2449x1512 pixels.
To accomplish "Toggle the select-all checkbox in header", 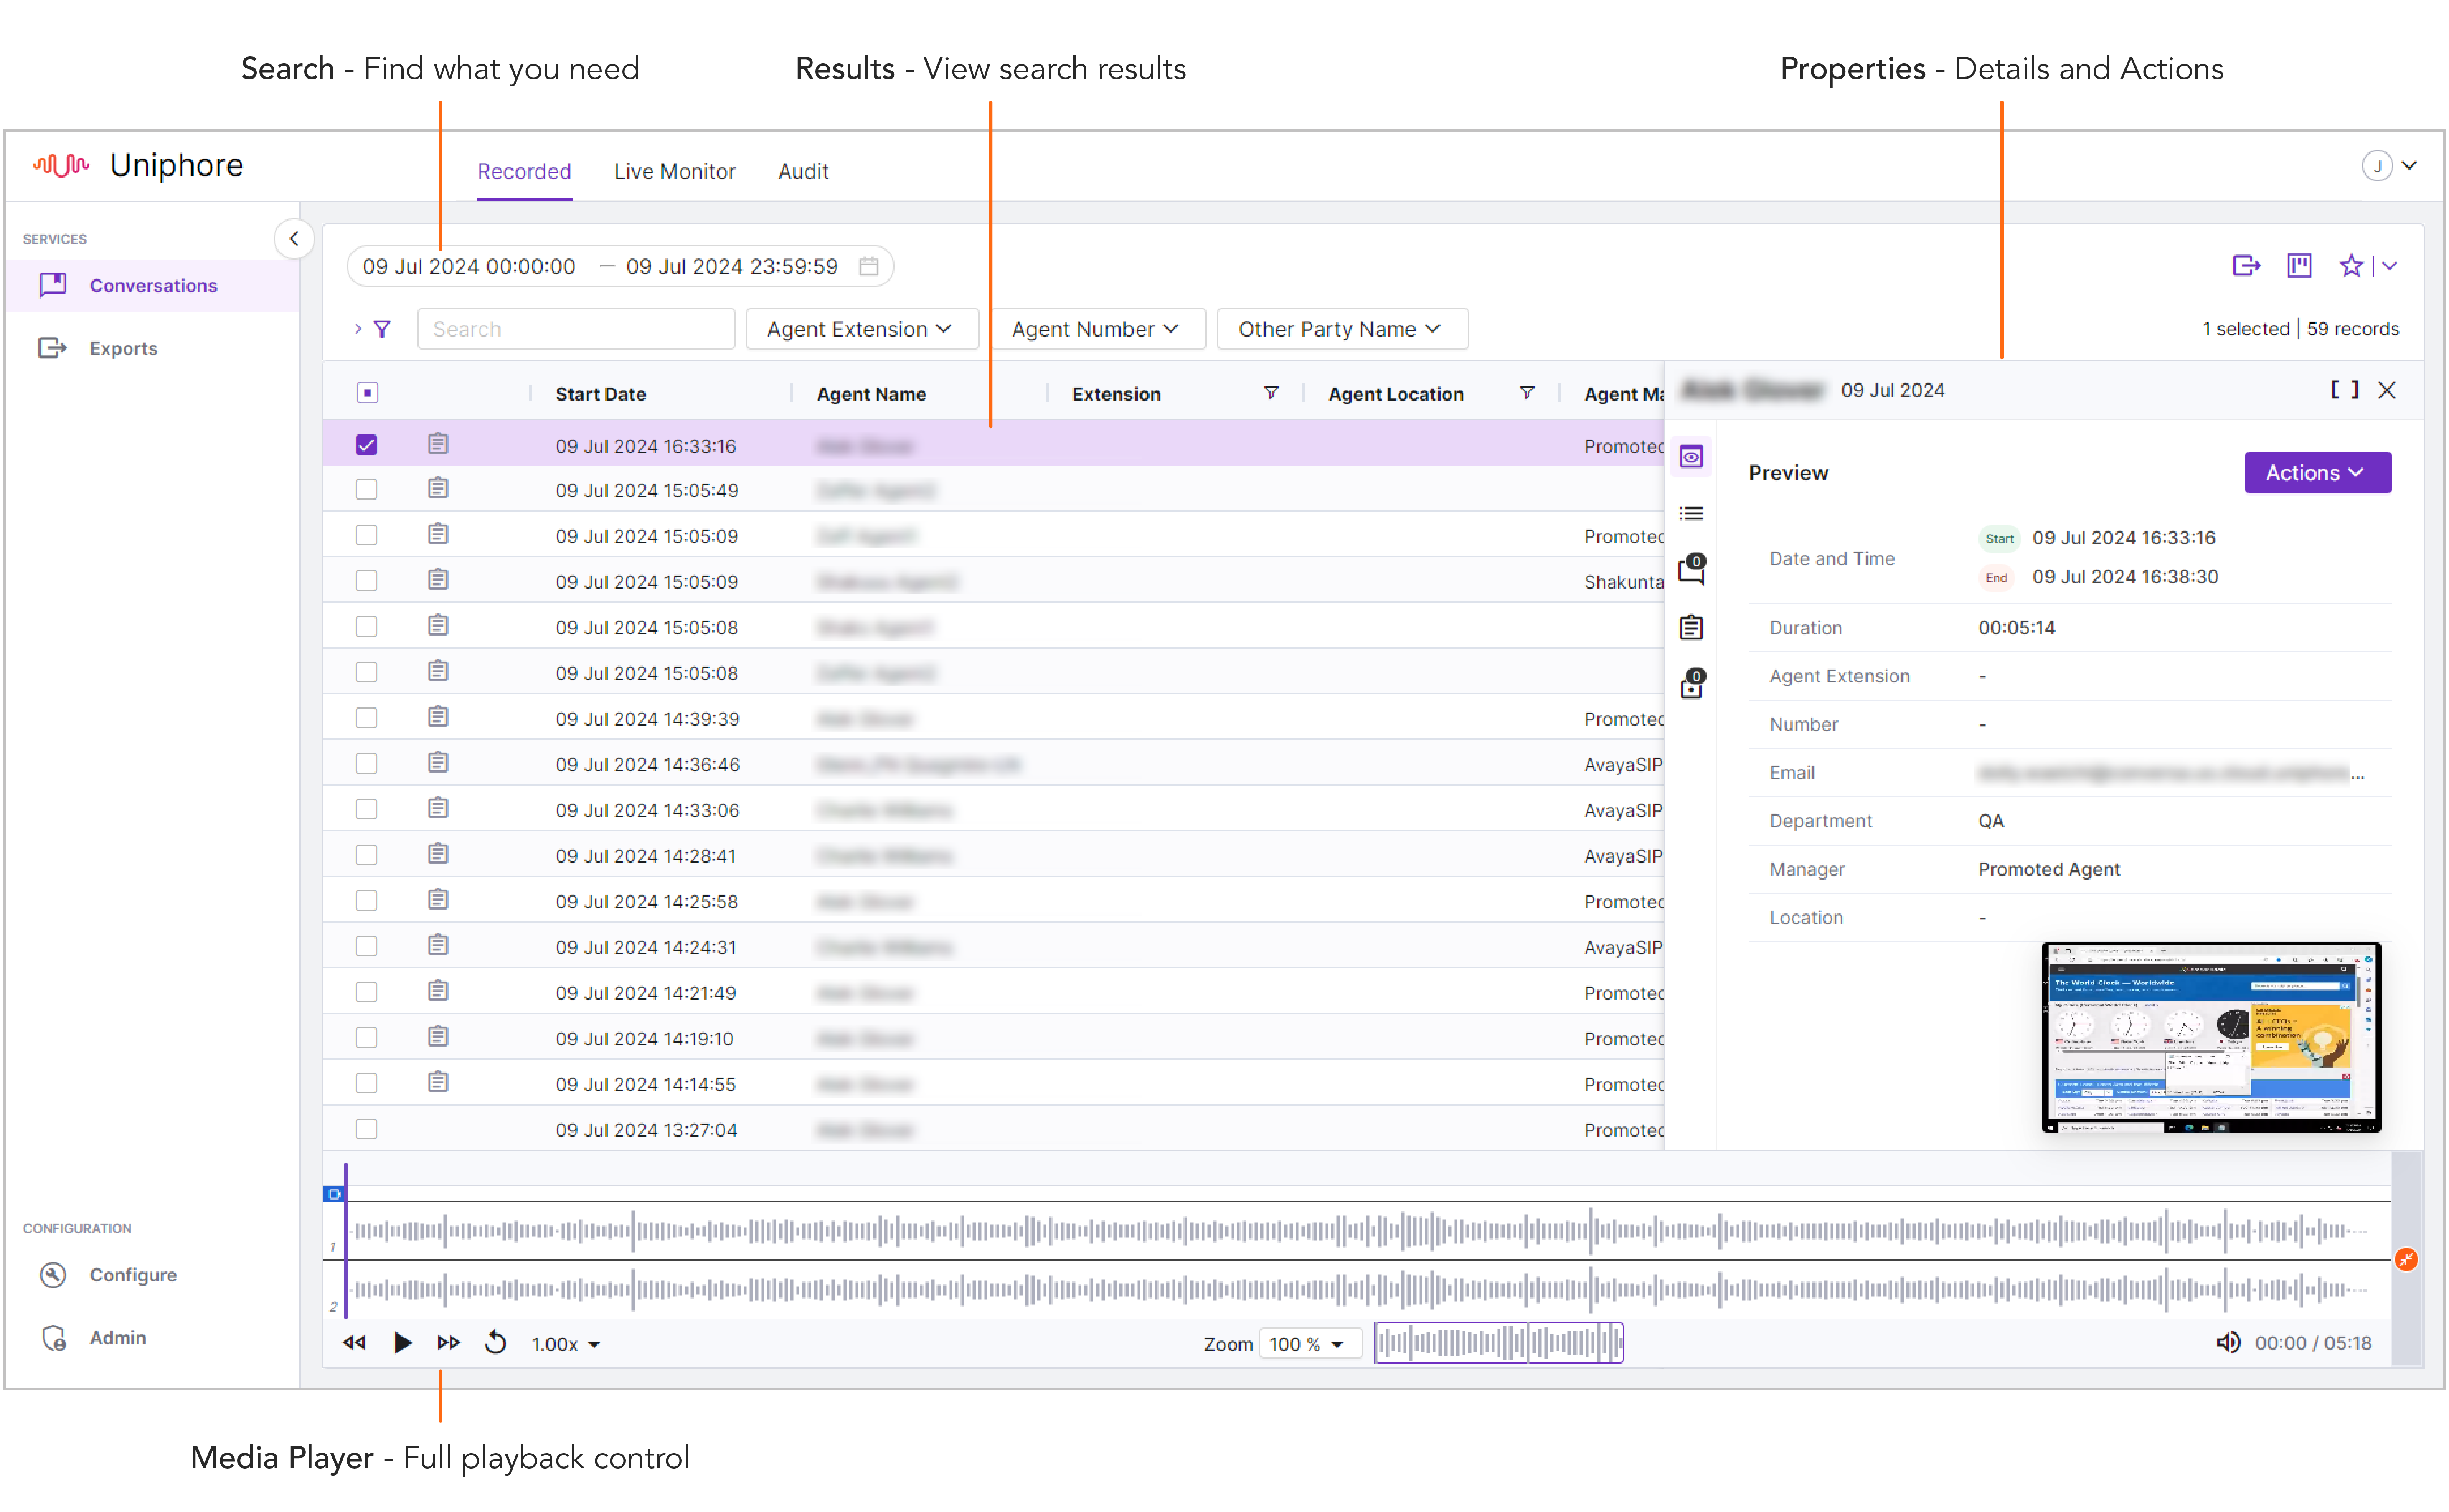I will point(367,393).
